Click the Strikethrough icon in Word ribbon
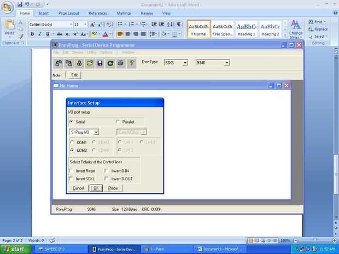 (x=59, y=34)
